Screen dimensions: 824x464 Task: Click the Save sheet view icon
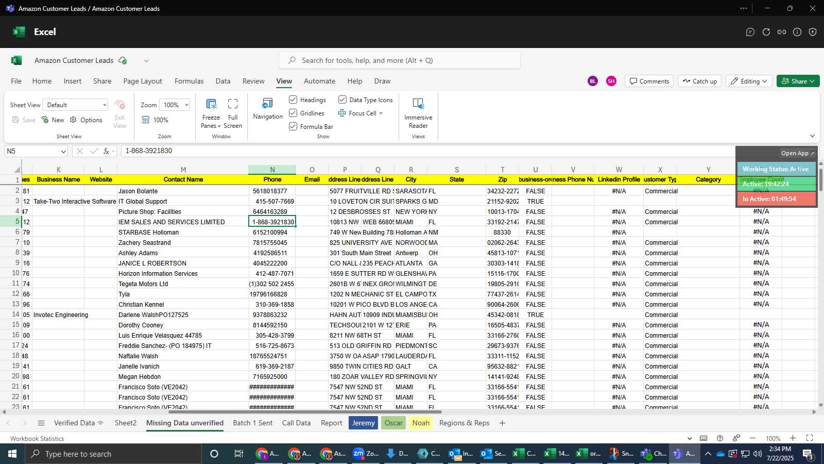(x=15, y=120)
